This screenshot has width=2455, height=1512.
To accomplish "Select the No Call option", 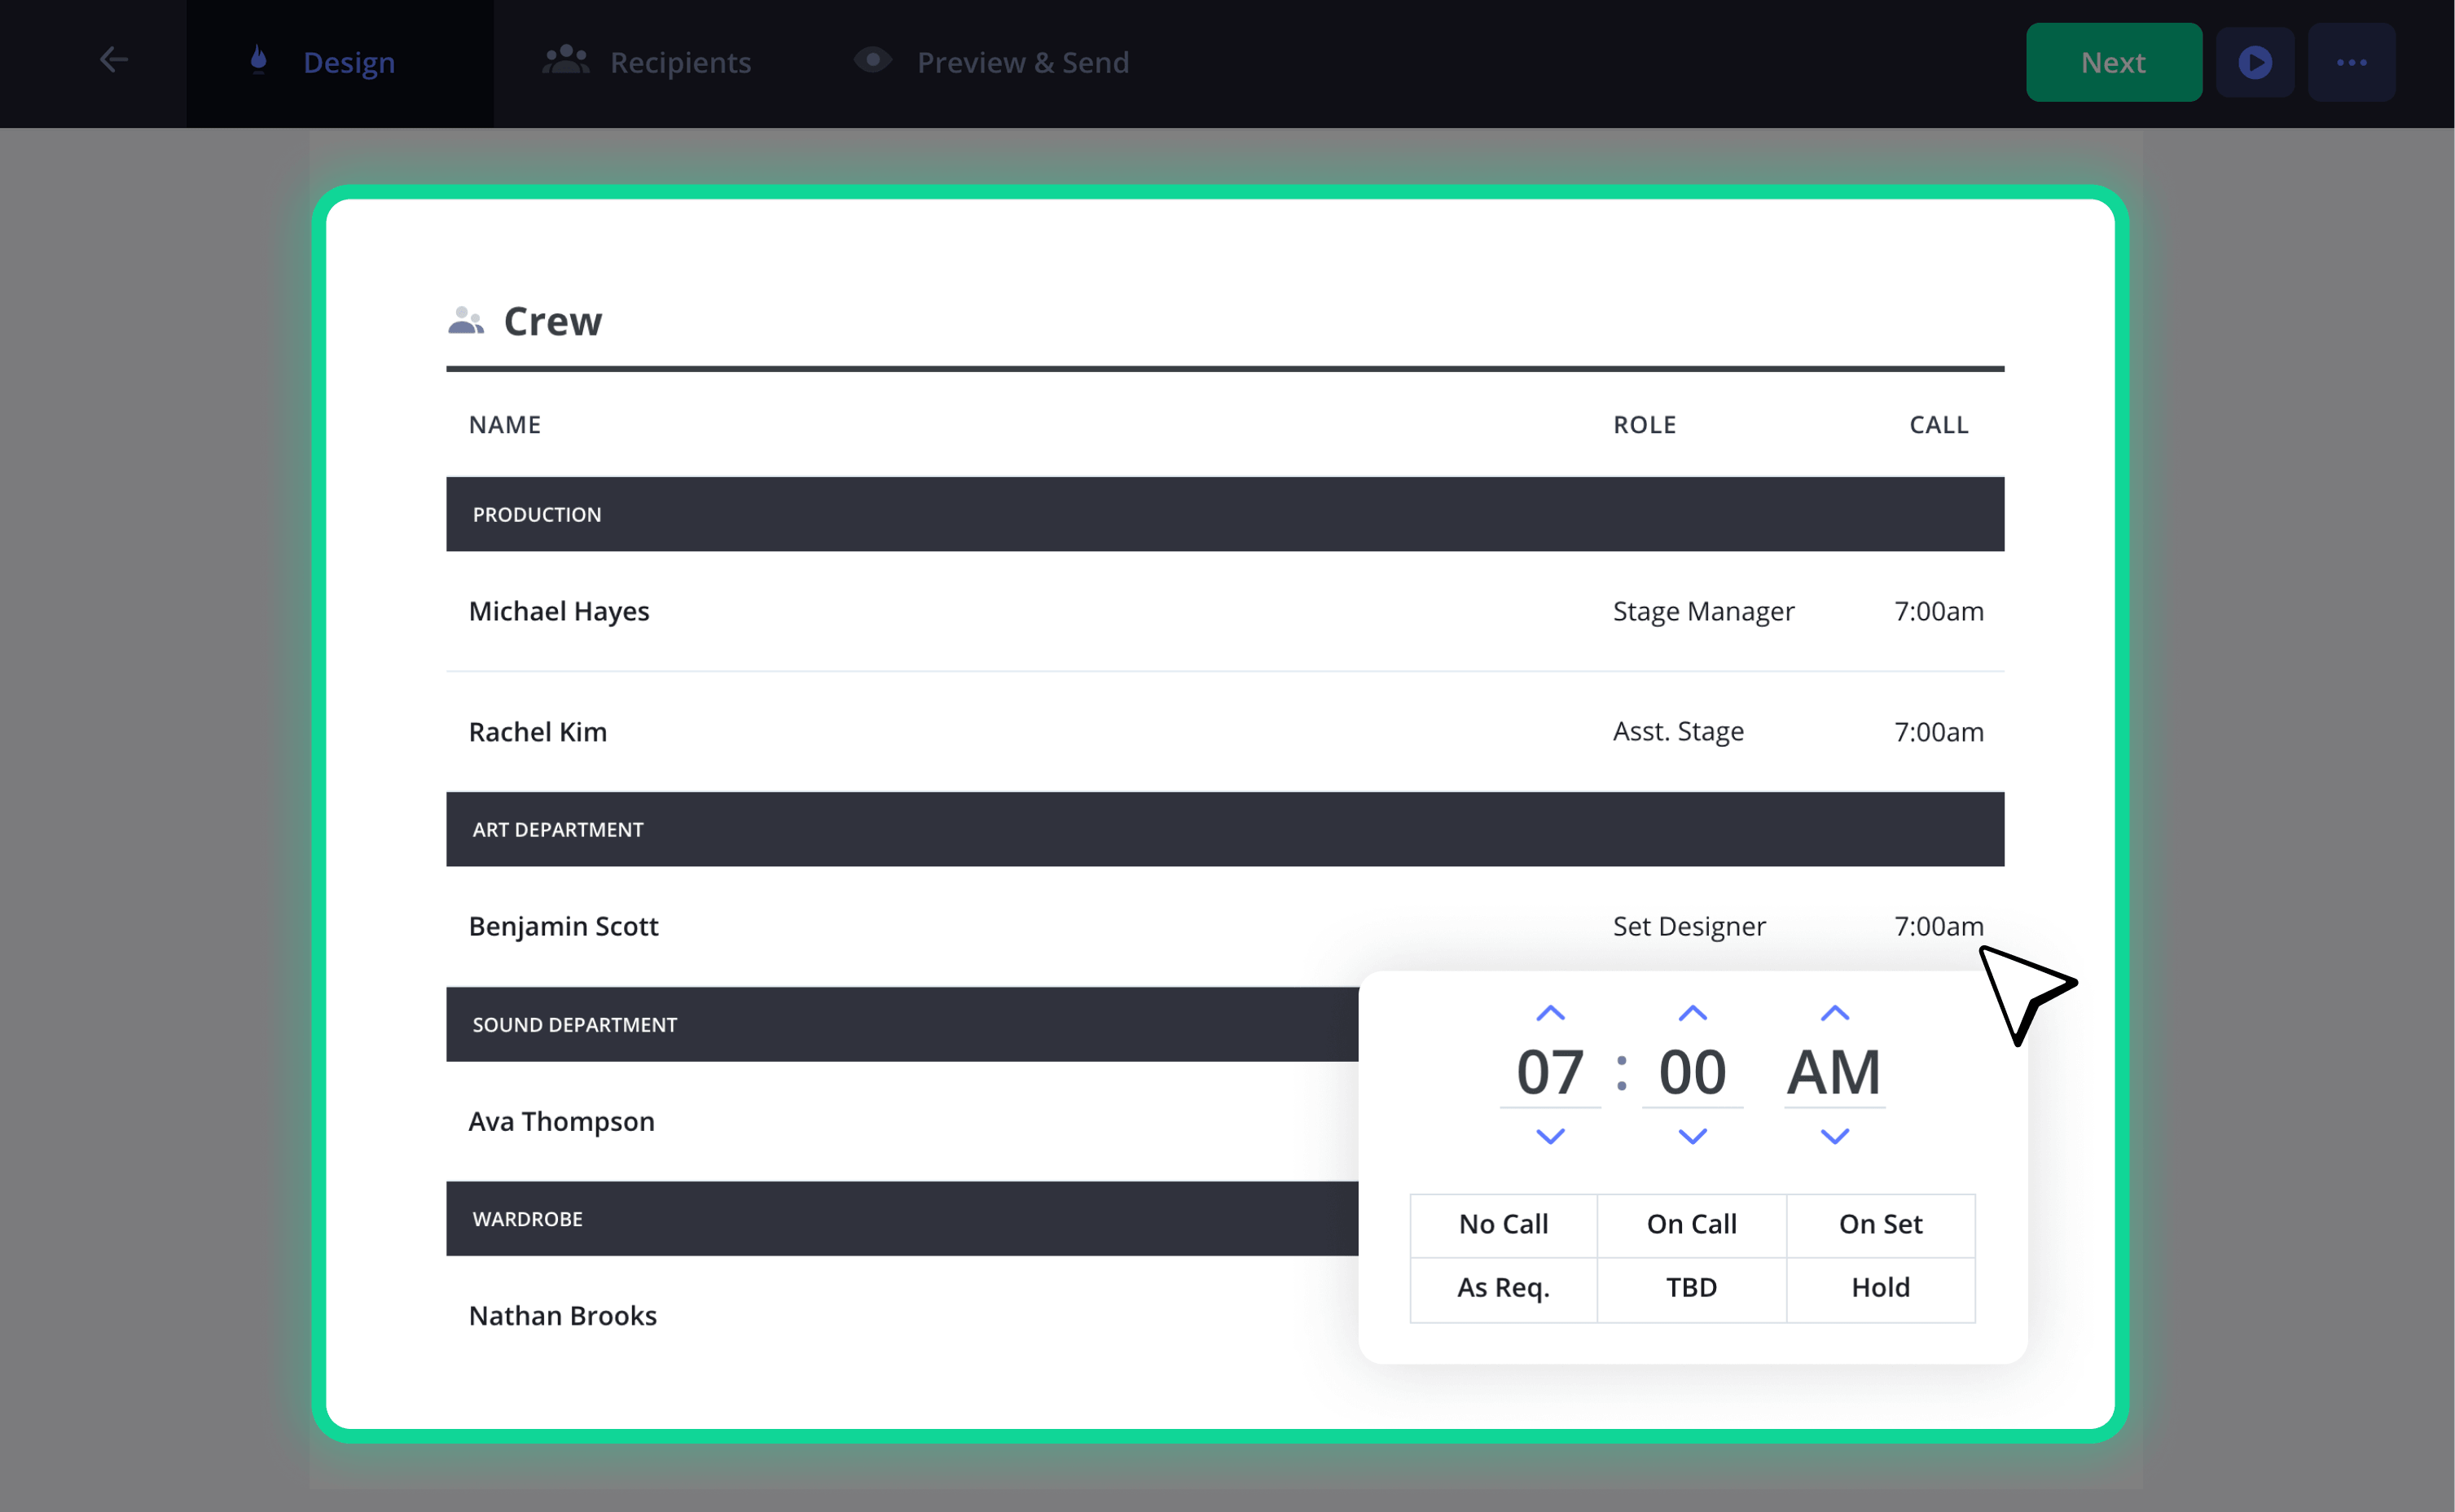I will coord(1503,1224).
